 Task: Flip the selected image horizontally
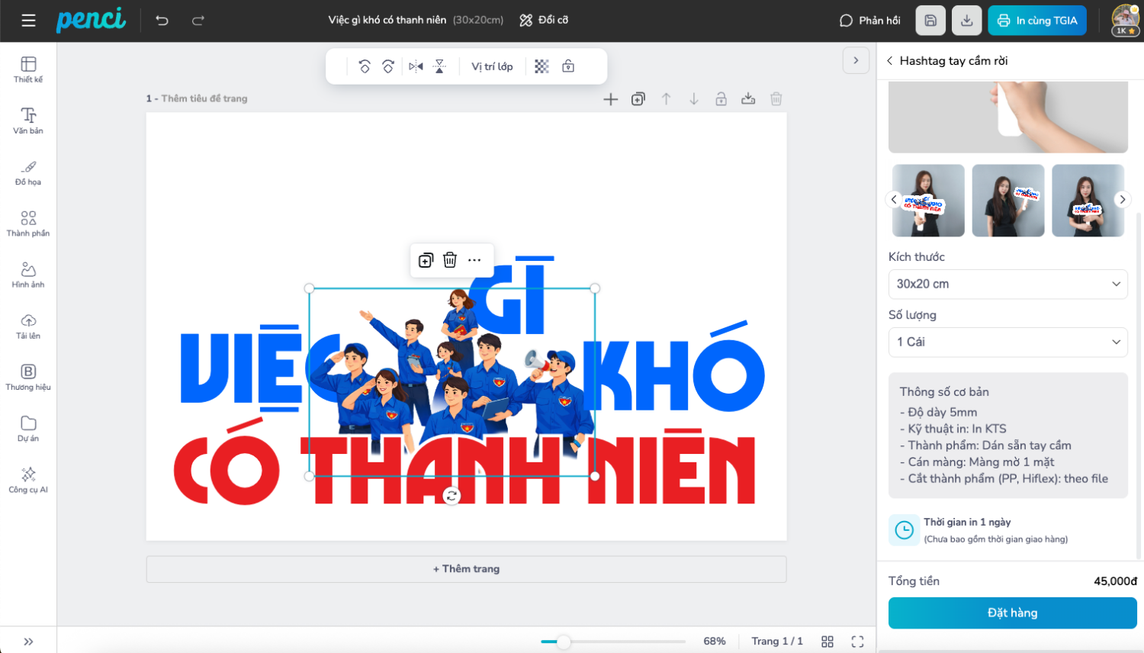(x=416, y=66)
